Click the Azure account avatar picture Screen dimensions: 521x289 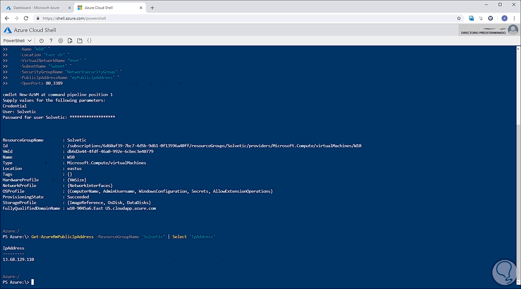tap(513, 30)
